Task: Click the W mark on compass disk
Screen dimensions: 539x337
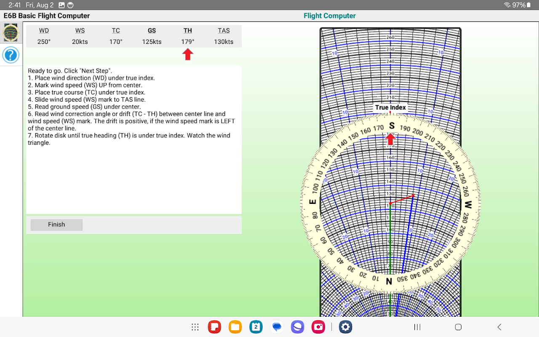Action: click(468, 205)
